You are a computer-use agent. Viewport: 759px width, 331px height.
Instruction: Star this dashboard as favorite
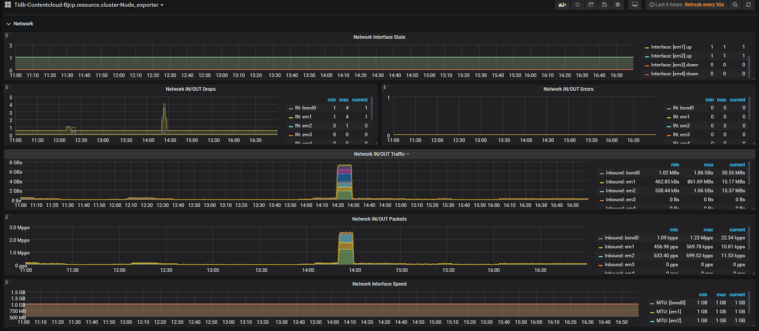(x=577, y=5)
